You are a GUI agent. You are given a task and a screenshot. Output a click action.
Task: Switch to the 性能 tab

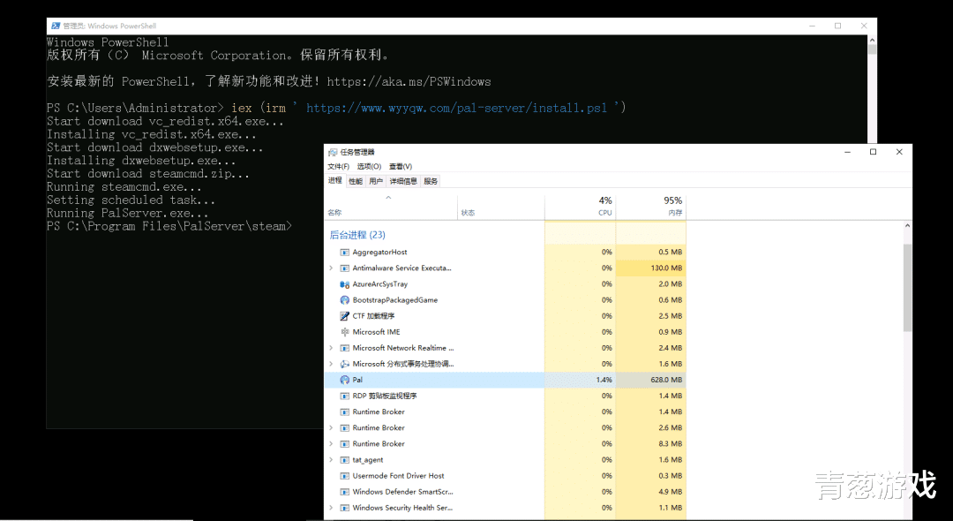tap(356, 181)
